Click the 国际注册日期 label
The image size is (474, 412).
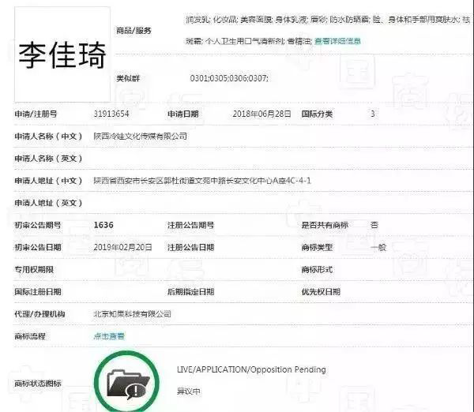pyautogui.click(x=38, y=292)
